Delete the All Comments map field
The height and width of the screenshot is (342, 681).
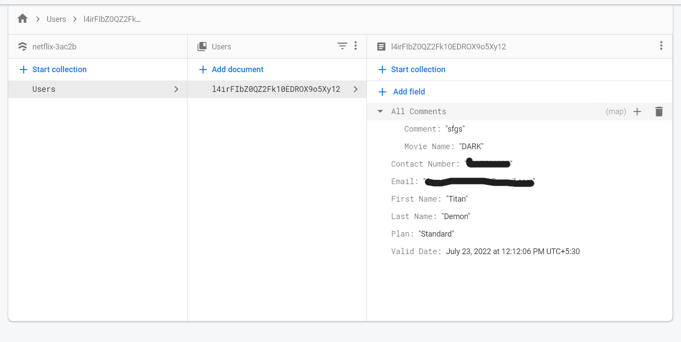(x=659, y=112)
